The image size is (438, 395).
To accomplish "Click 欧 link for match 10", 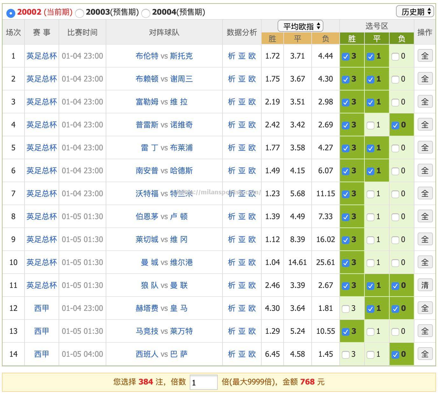I will pos(252,262).
